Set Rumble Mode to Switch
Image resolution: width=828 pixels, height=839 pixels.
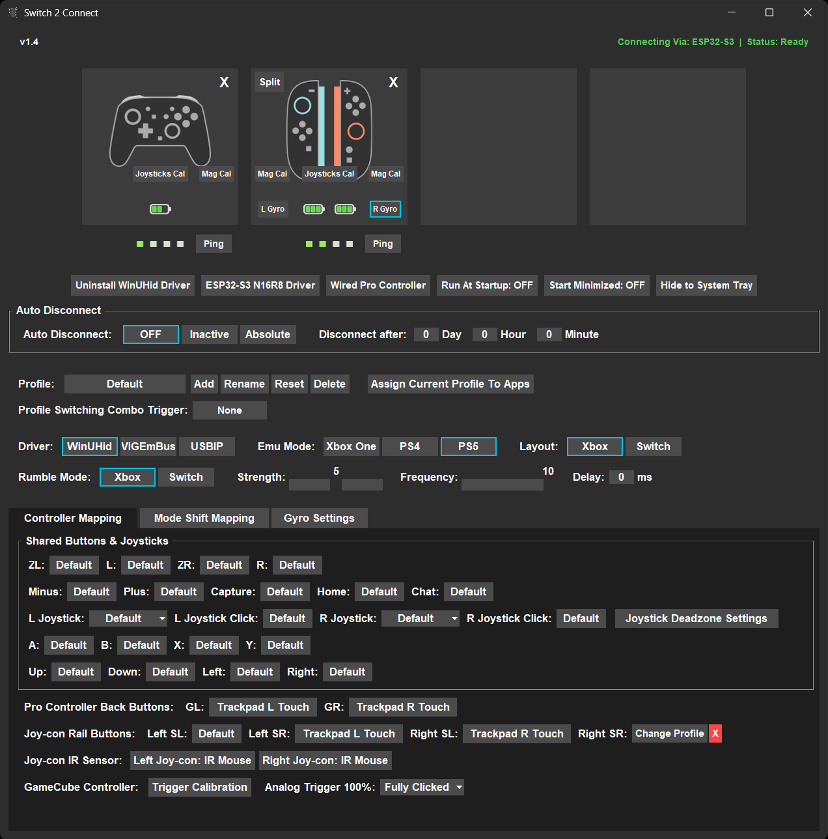pos(186,477)
